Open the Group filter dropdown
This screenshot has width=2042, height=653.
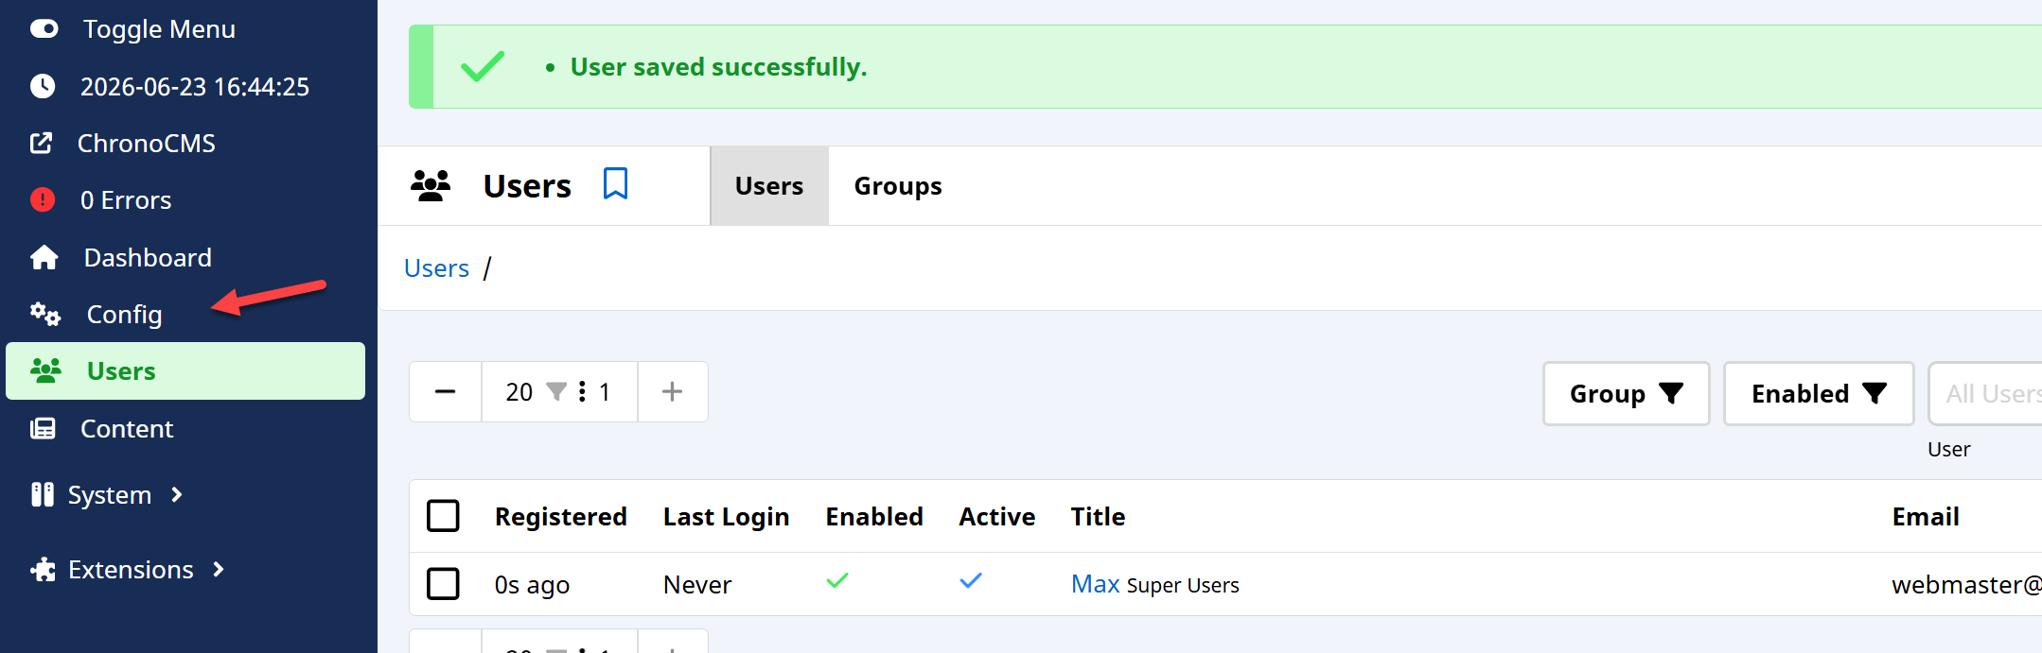pos(1626,393)
